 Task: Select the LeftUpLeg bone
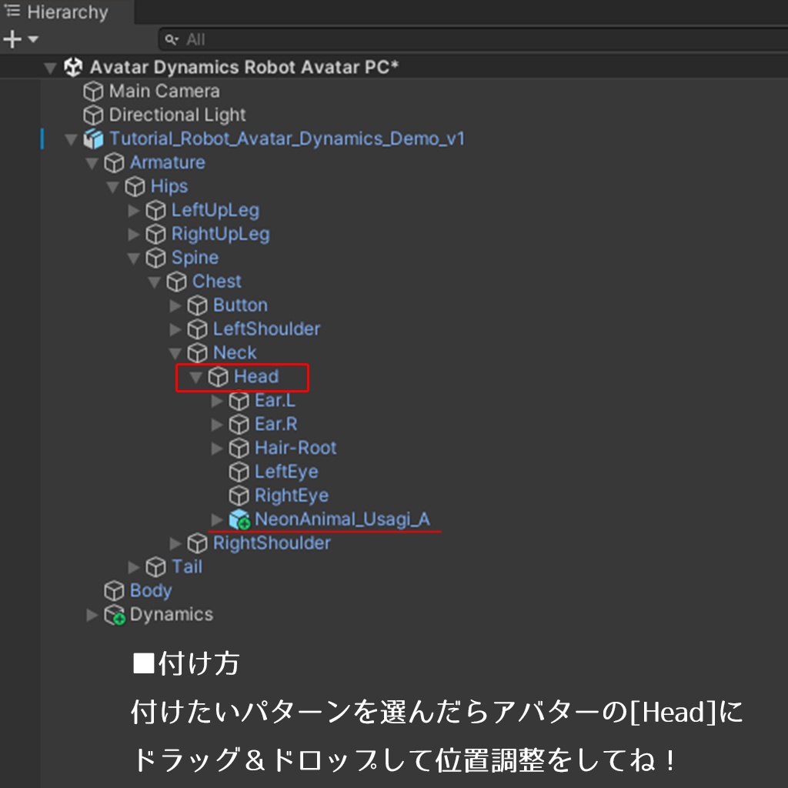215,210
